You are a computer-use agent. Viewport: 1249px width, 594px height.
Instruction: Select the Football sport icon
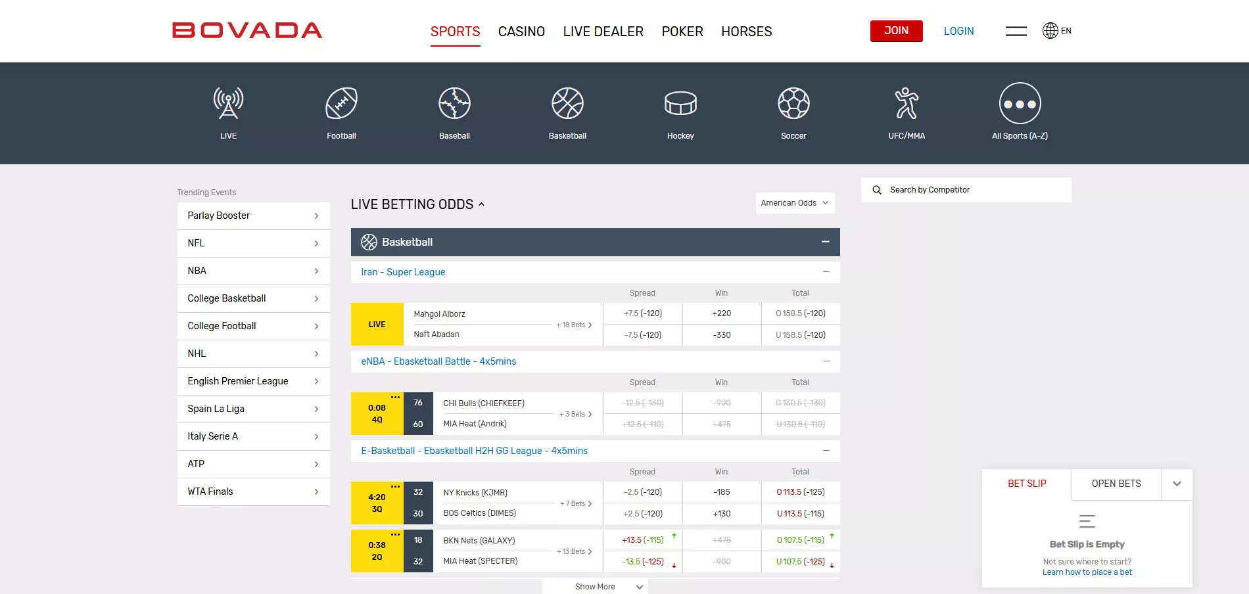[x=341, y=103]
